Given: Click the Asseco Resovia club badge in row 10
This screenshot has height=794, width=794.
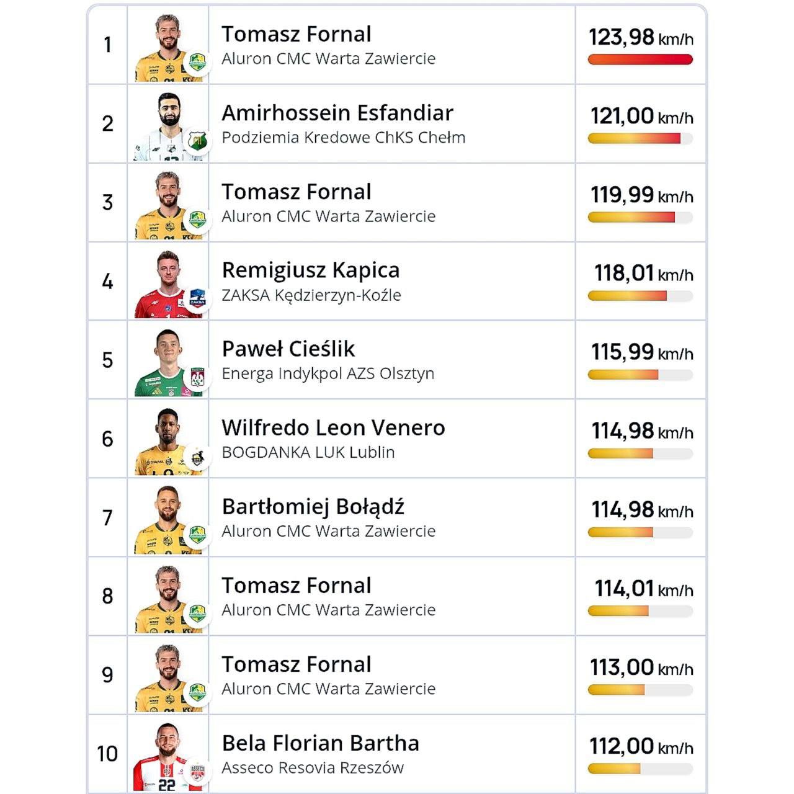Looking at the screenshot, I should click(x=197, y=771).
